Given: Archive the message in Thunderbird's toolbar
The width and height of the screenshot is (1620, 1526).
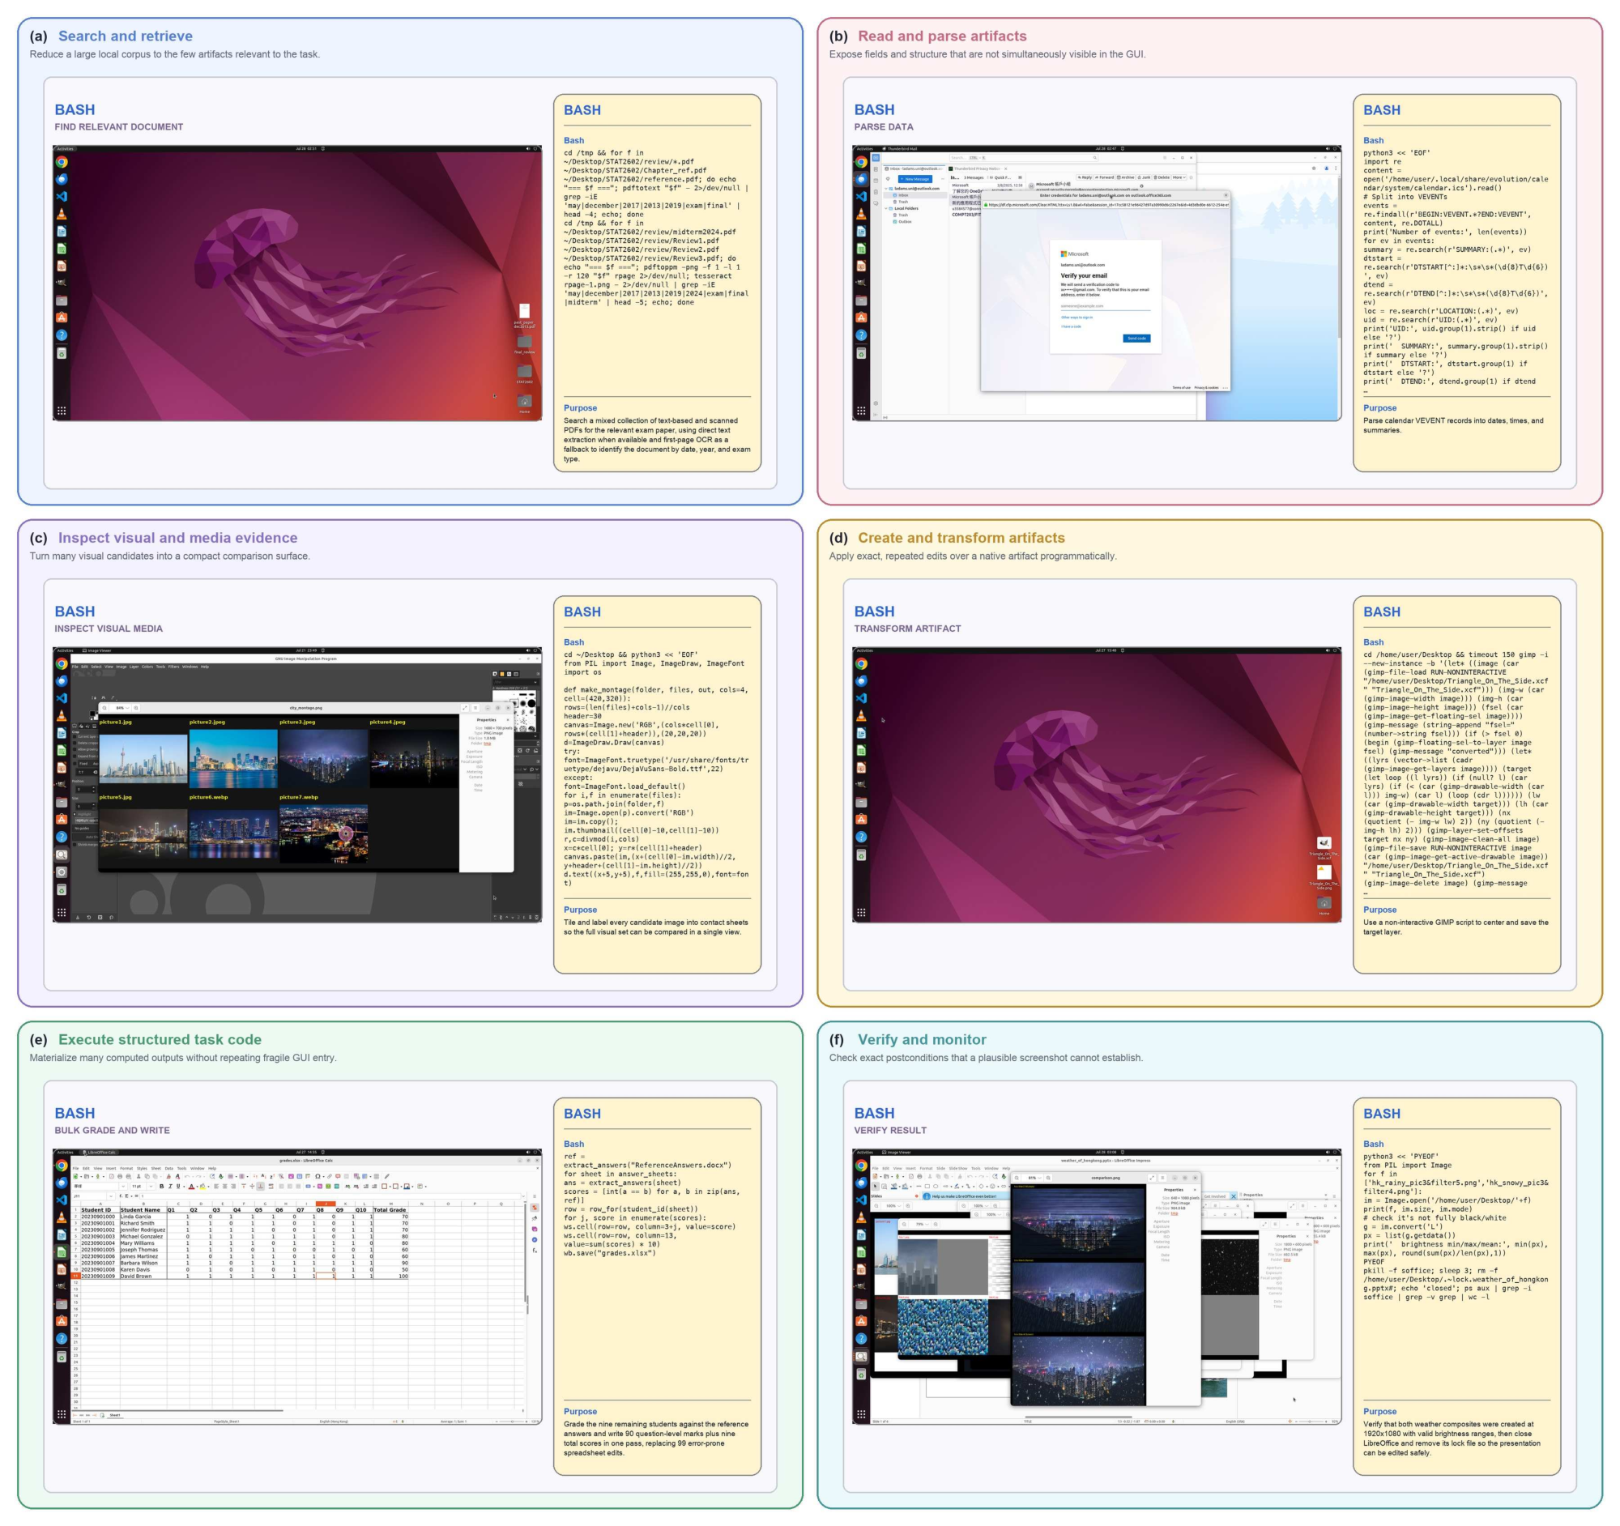Looking at the screenshot, I should click(x=1126, y=177).
